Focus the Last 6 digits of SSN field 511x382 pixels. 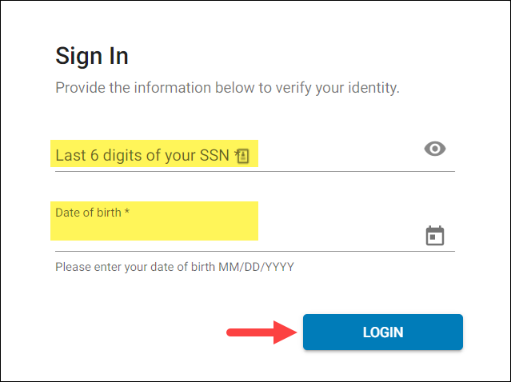click(x=255, y=155)
